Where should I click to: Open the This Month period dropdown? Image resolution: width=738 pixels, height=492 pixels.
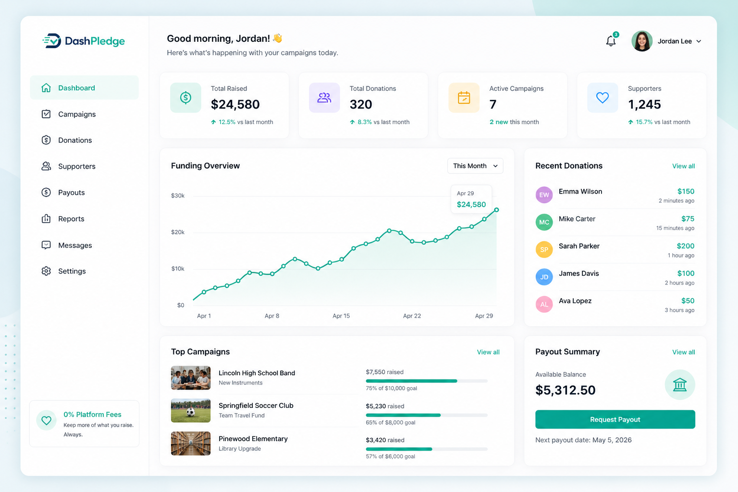[475, 166]
